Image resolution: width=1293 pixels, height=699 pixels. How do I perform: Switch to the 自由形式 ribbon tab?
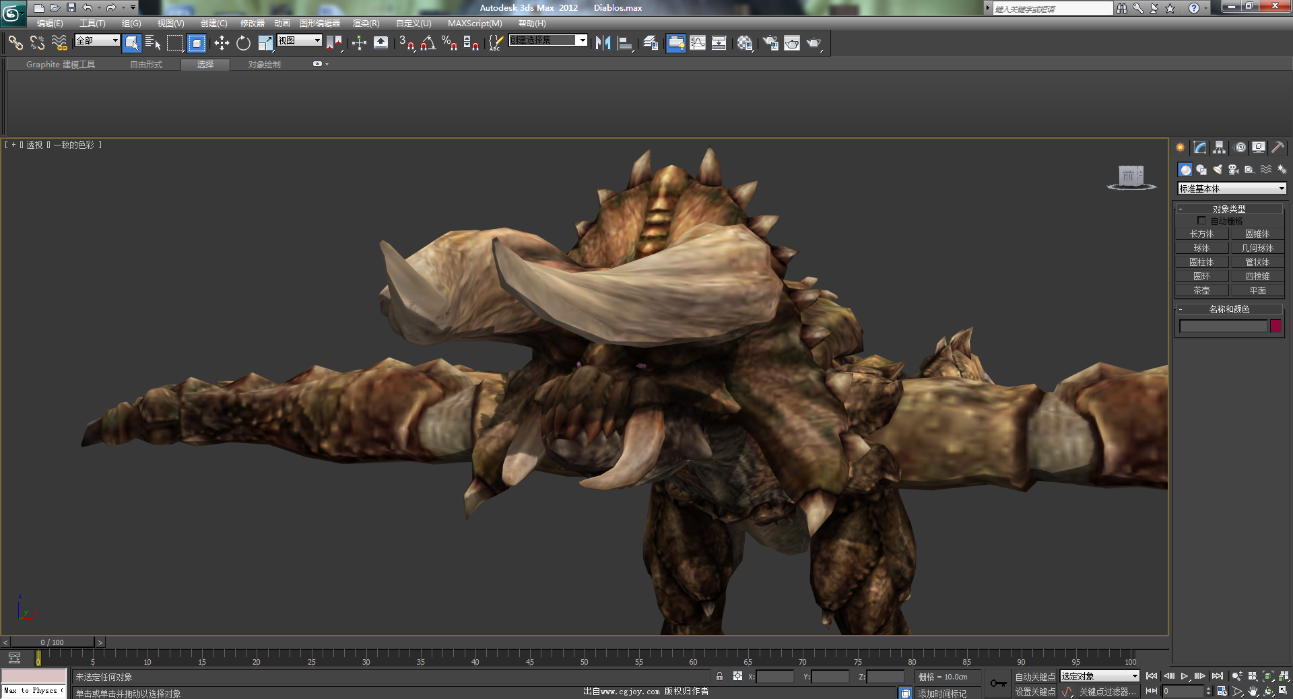click(146, 65)
